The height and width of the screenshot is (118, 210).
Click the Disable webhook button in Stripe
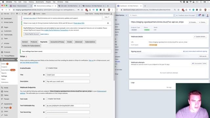(193, 22)
